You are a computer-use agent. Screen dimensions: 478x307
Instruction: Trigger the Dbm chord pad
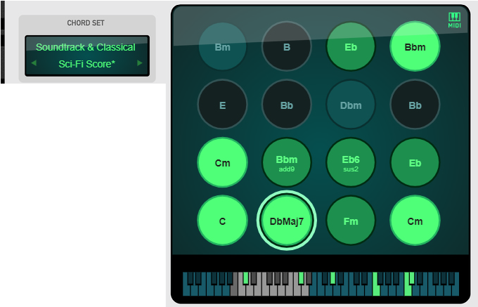(x=351, y=105)
